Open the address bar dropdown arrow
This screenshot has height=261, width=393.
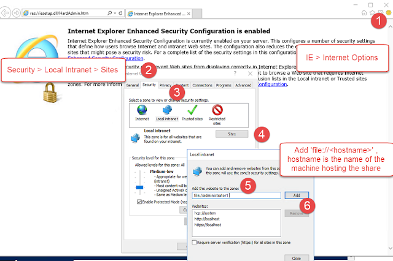115,13
